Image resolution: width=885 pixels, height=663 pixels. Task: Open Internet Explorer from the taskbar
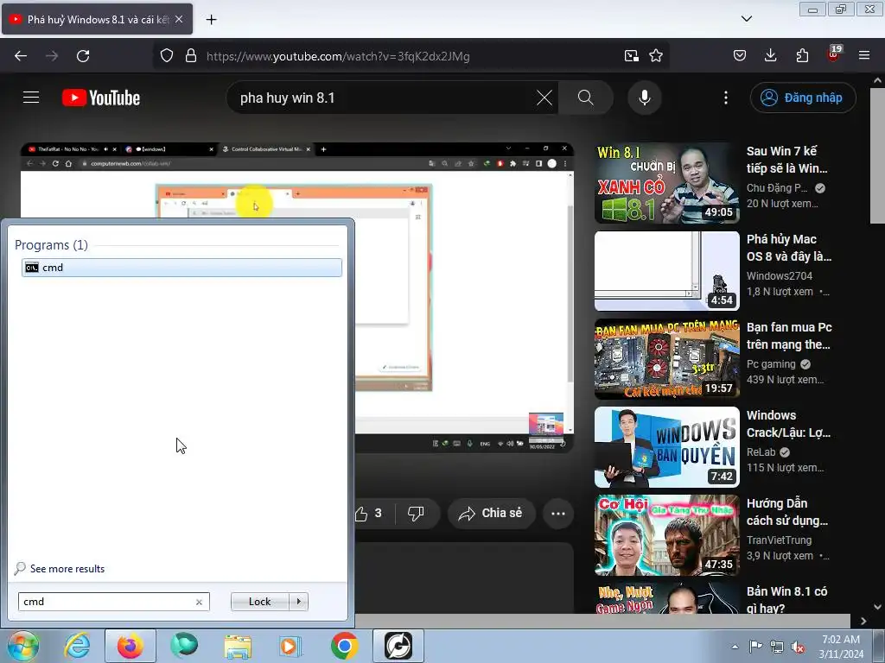point(77,646)
